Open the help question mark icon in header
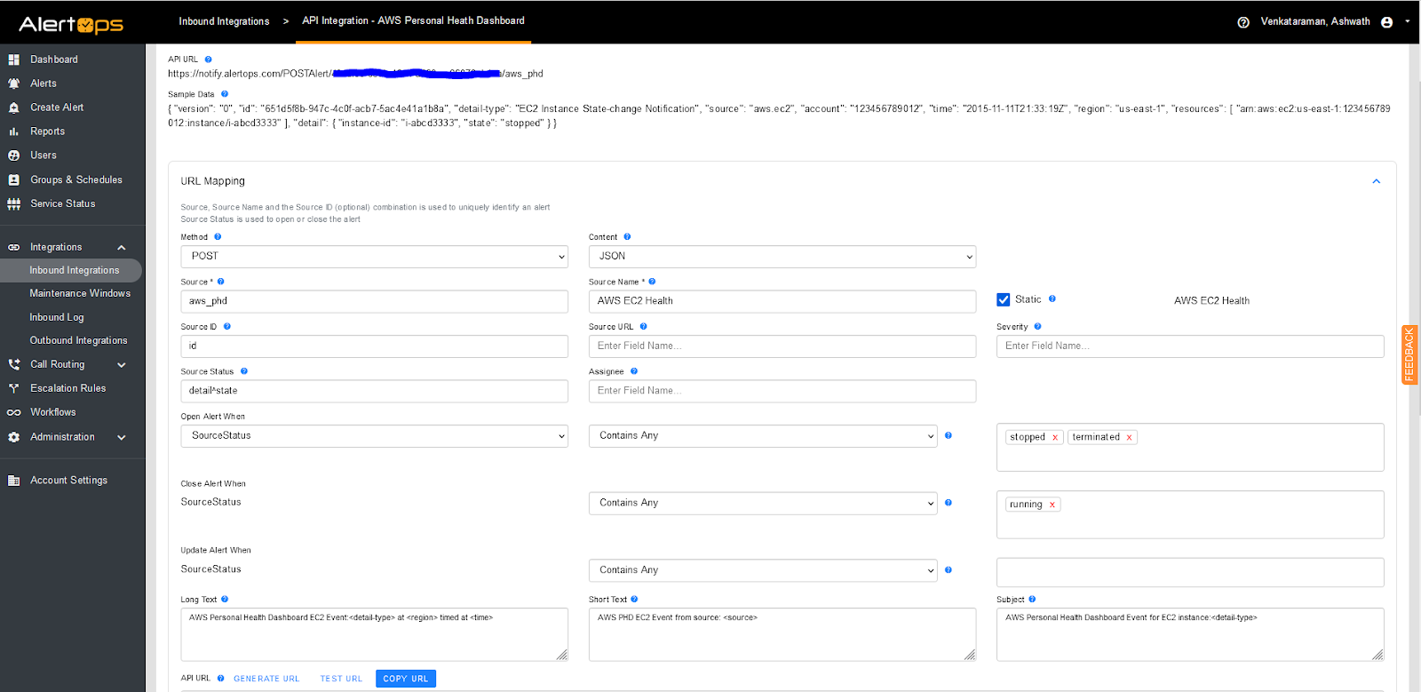 click(1243, 22)
